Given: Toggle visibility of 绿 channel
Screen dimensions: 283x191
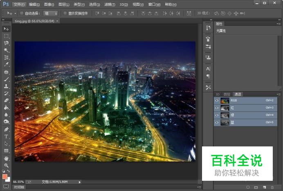Looking at the screenshot, I should (x=217, y=115).
